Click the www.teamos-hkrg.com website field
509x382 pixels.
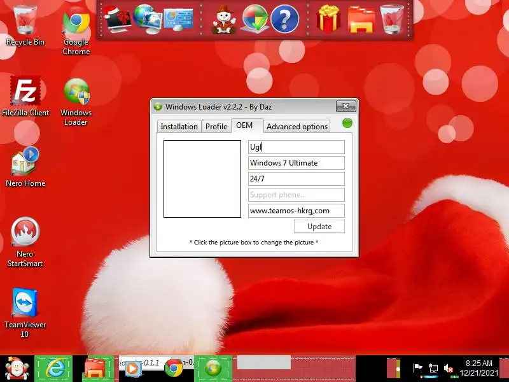click(x=296, y=211)
